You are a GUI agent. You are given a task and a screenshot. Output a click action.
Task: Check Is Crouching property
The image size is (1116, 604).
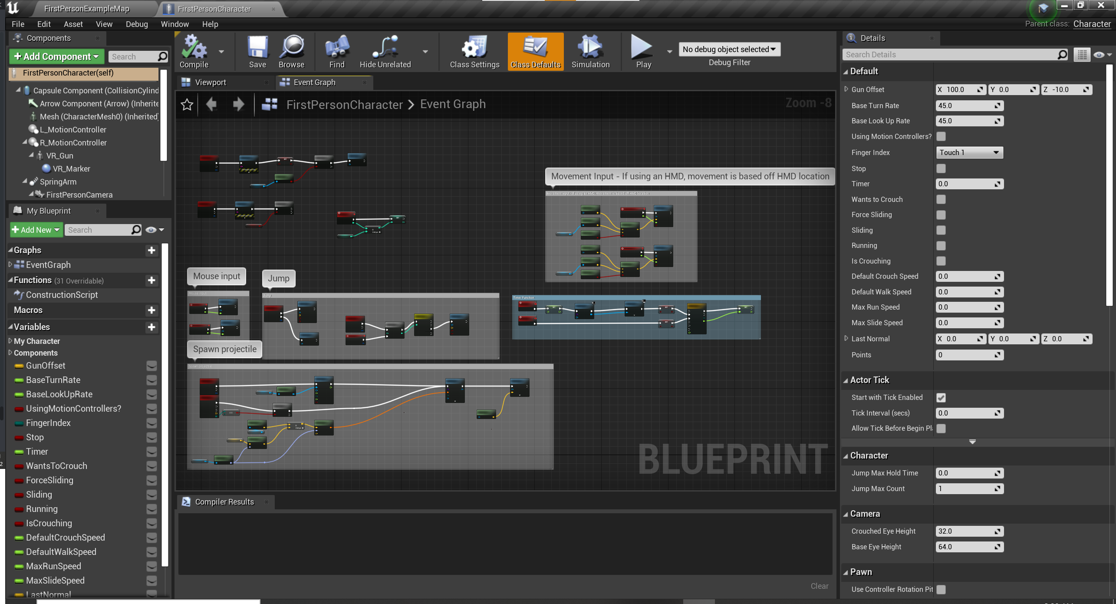941,261
